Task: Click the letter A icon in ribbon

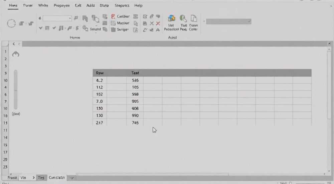Action: (x=158, y=30)
